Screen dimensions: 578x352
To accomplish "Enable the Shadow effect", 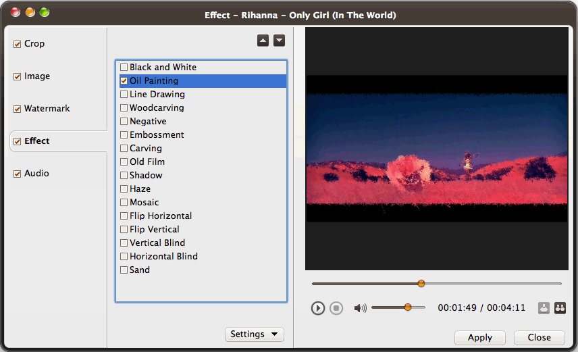I will pyautogui.click(x=124, y=175).
